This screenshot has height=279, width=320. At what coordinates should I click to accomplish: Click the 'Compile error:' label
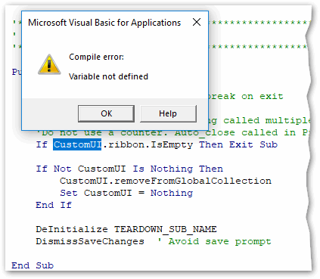[x=96, y=57]
